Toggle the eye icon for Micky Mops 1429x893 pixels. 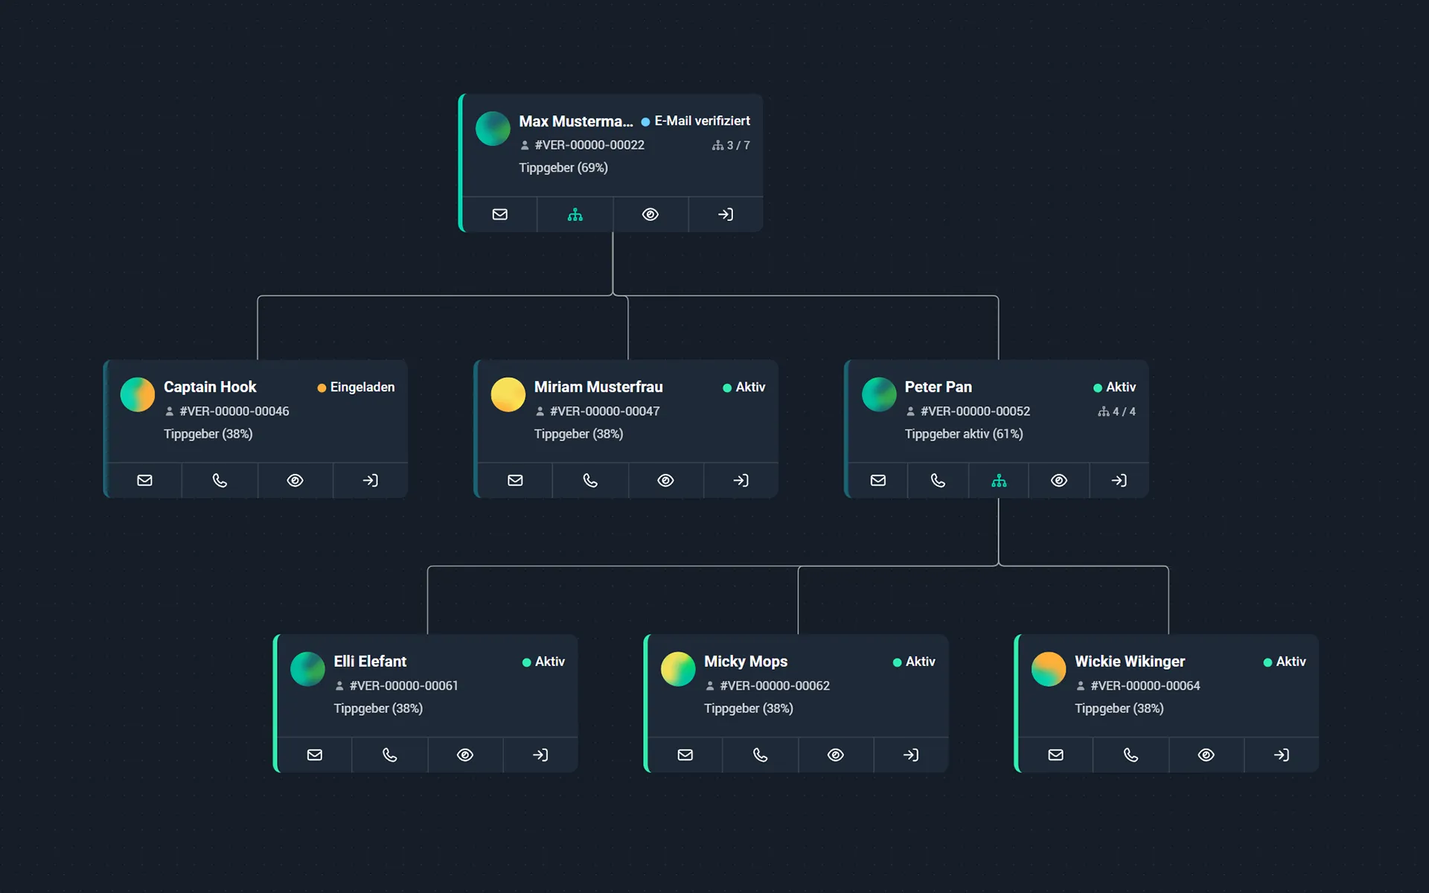835,755
